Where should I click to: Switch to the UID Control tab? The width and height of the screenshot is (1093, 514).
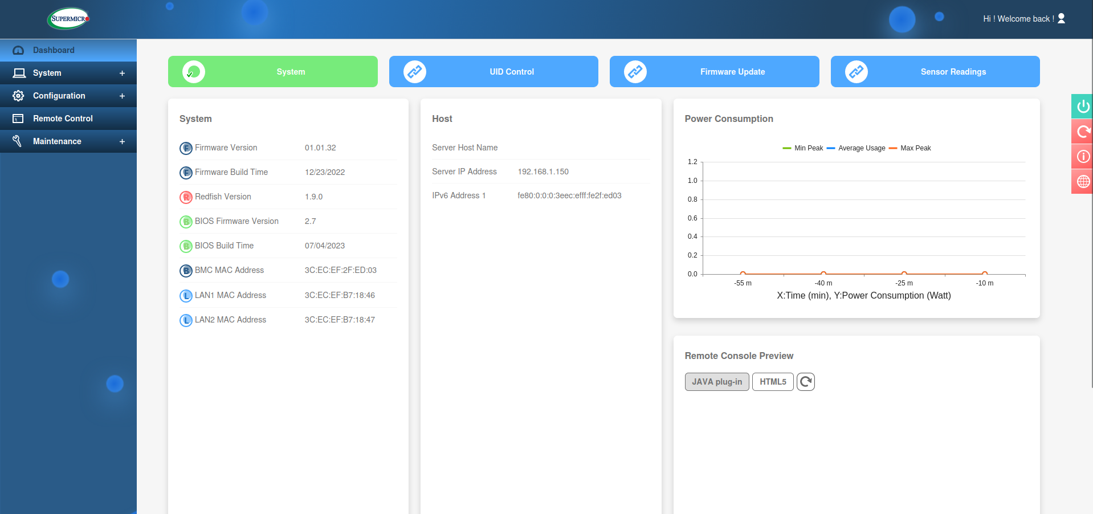tap(493, 72)
